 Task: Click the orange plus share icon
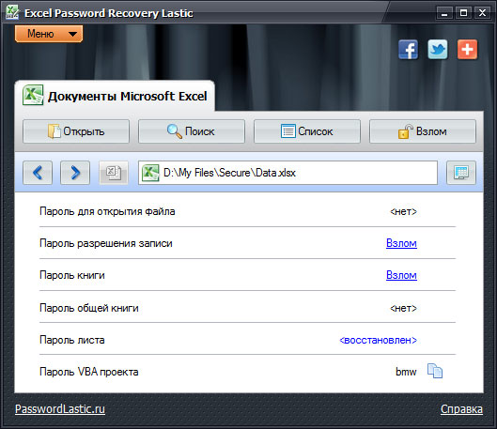tap(467, 50)
